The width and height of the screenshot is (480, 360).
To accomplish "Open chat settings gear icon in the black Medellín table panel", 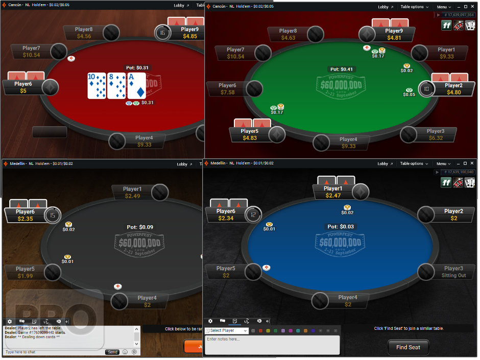I will coord(10,321).
